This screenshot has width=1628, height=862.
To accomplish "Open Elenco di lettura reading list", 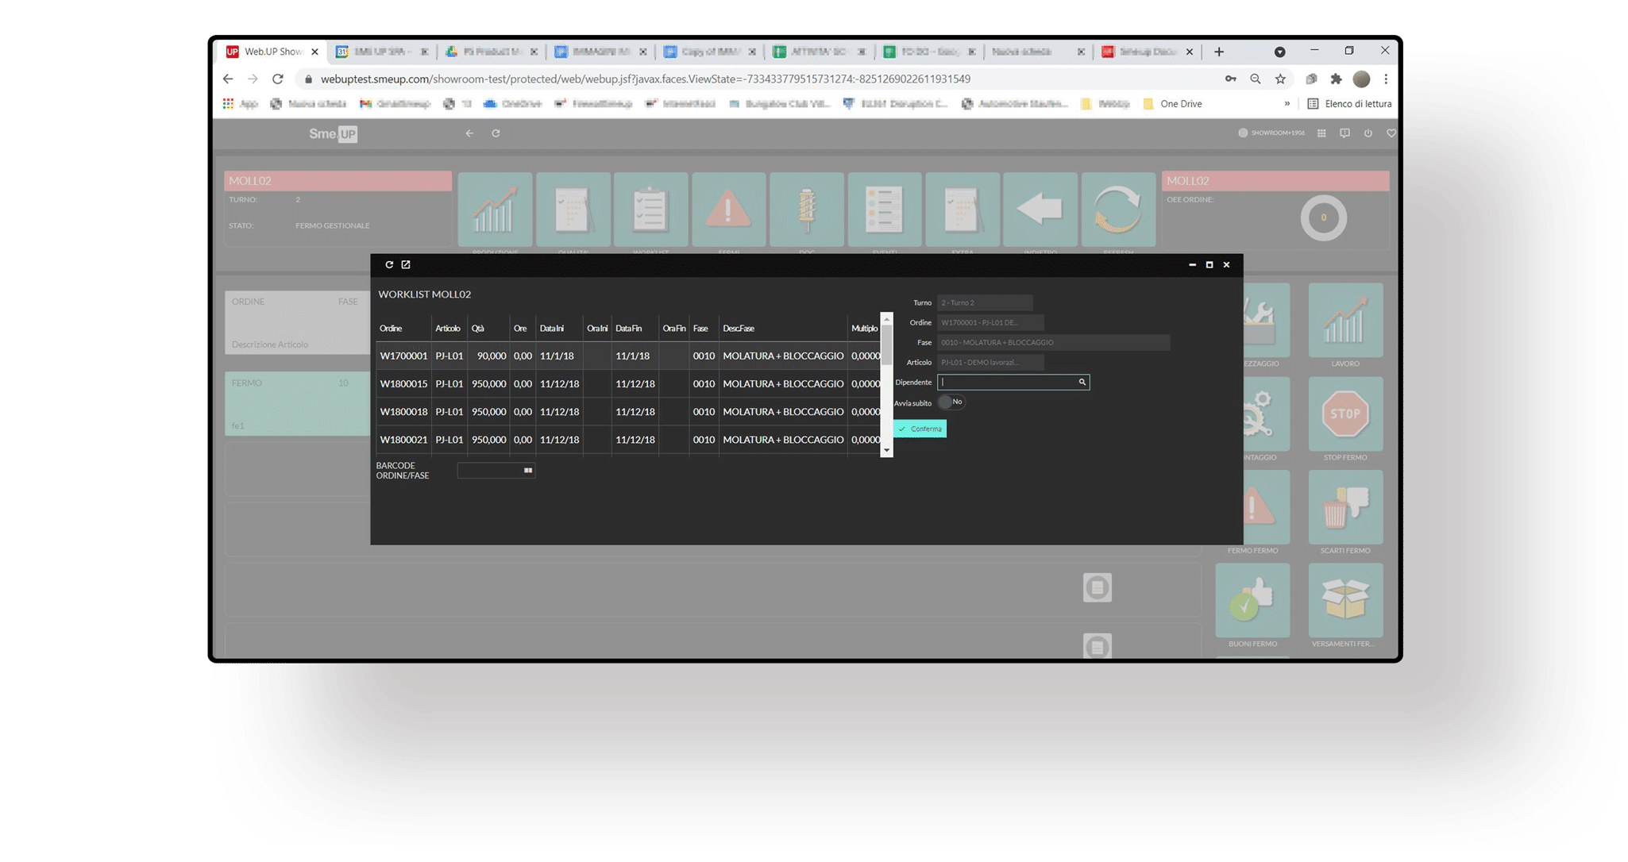I will [x=1349, y=104].
